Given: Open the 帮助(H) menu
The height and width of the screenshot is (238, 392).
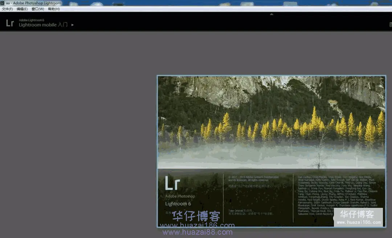Looking at the screenshot, I should pos(54,9).
